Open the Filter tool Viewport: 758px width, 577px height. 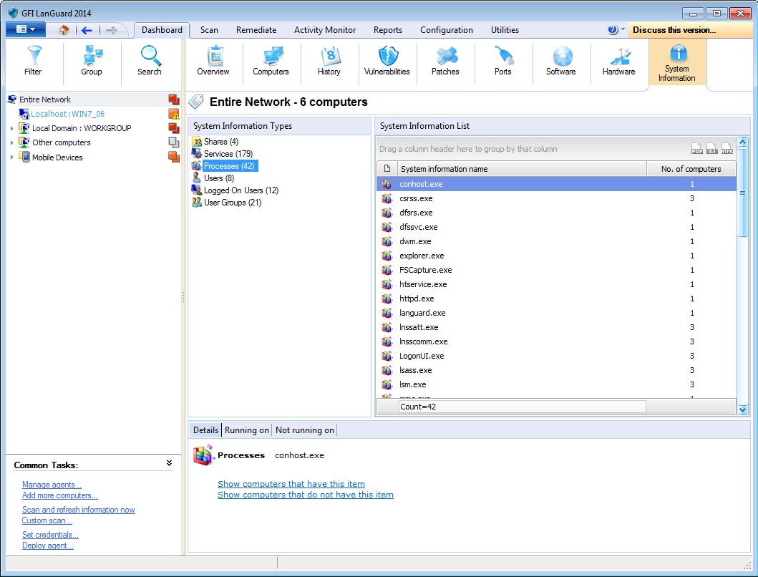point(34,61)
